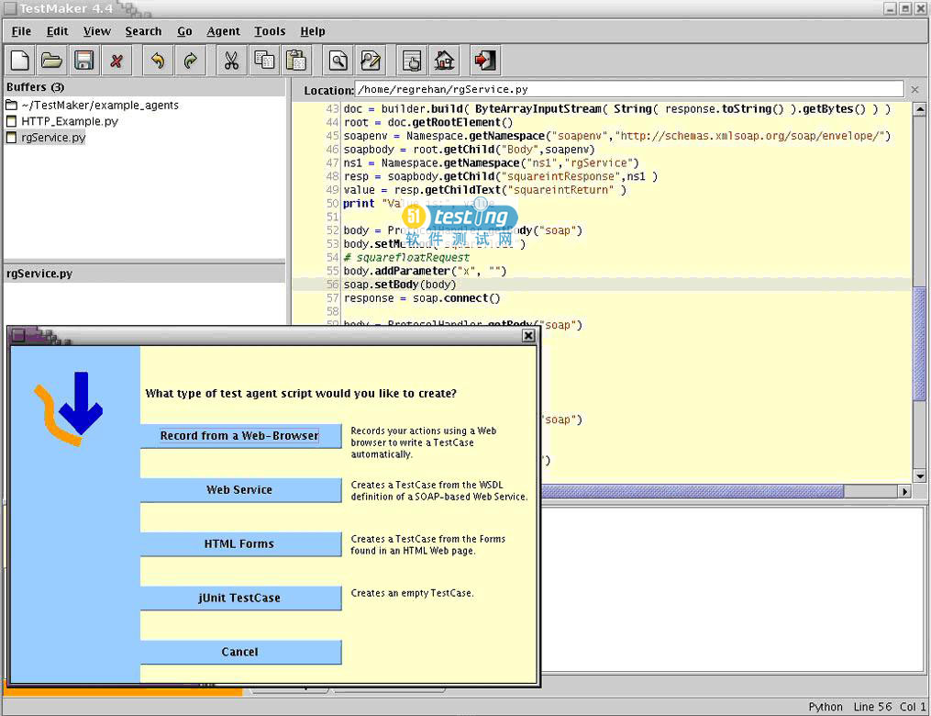Minimize the TestMaker window
This screenshot has height=716, width=931.
[x=890, y=8]
